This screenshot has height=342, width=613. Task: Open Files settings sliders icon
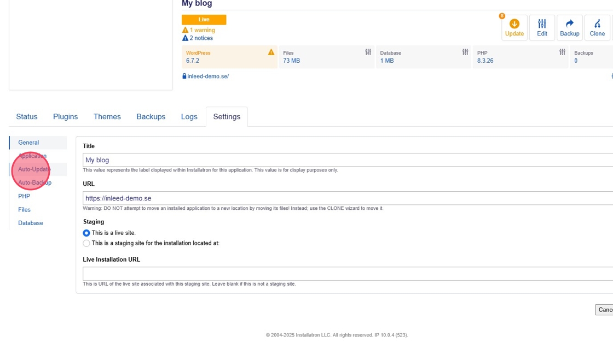[368, 52]
